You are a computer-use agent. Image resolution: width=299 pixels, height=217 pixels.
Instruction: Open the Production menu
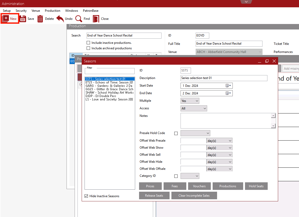(52, 11)
